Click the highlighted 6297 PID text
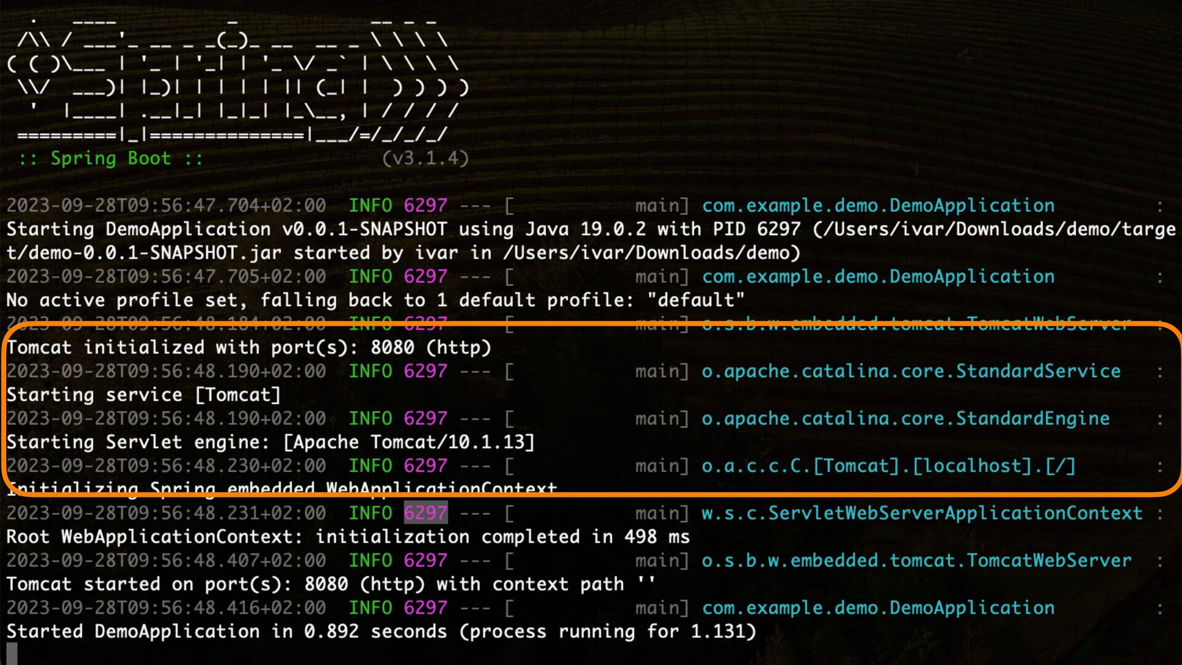 click(425, 513)
